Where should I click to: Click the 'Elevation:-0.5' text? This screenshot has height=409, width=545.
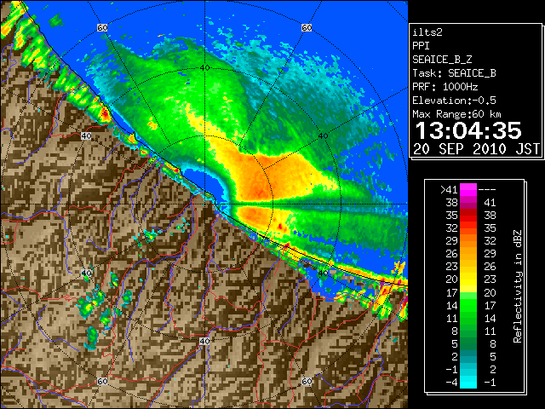(454, 101)
